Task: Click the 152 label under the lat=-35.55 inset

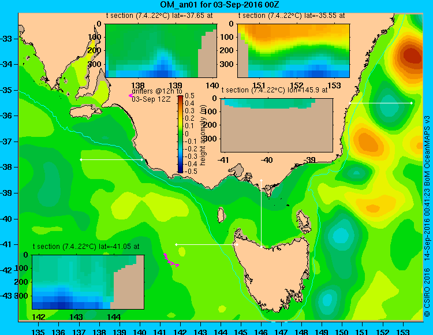Action: tap(296, 85)
